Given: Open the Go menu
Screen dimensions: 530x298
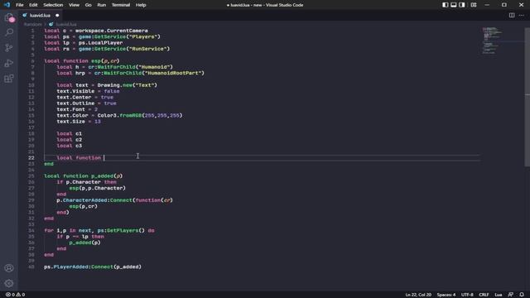Looking at the screenshot, I should pos(89,5).
